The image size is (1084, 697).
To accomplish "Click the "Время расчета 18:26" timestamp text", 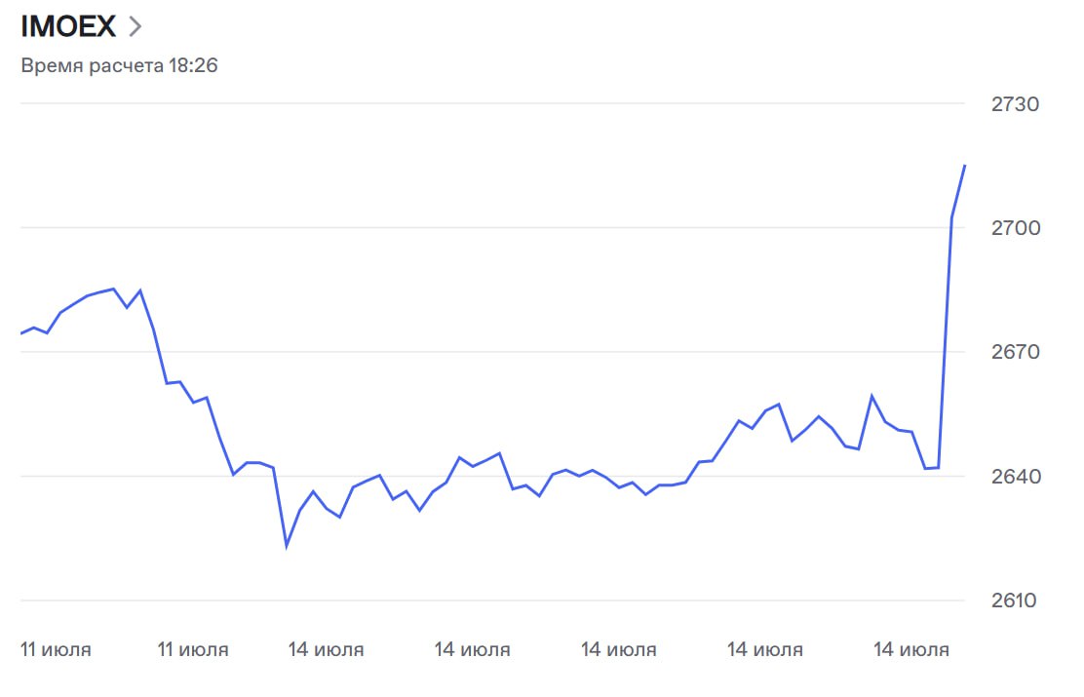I will pos(119,66).
